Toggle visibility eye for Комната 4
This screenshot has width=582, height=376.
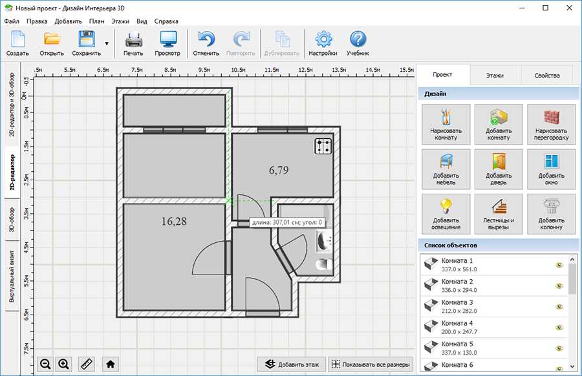click(x=559, y=328)
